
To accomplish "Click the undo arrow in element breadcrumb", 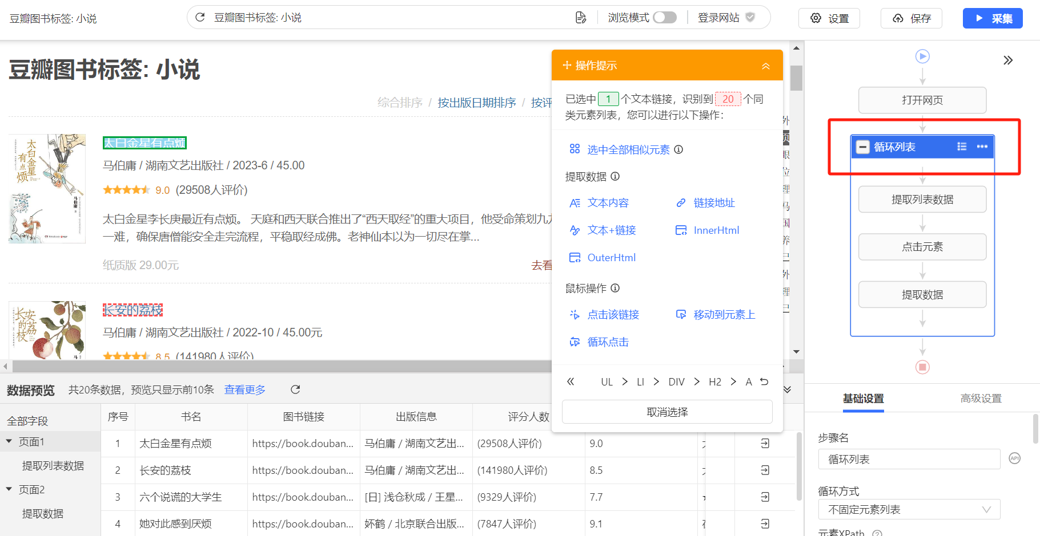I will pyautogui.click(x=764, y=381).
